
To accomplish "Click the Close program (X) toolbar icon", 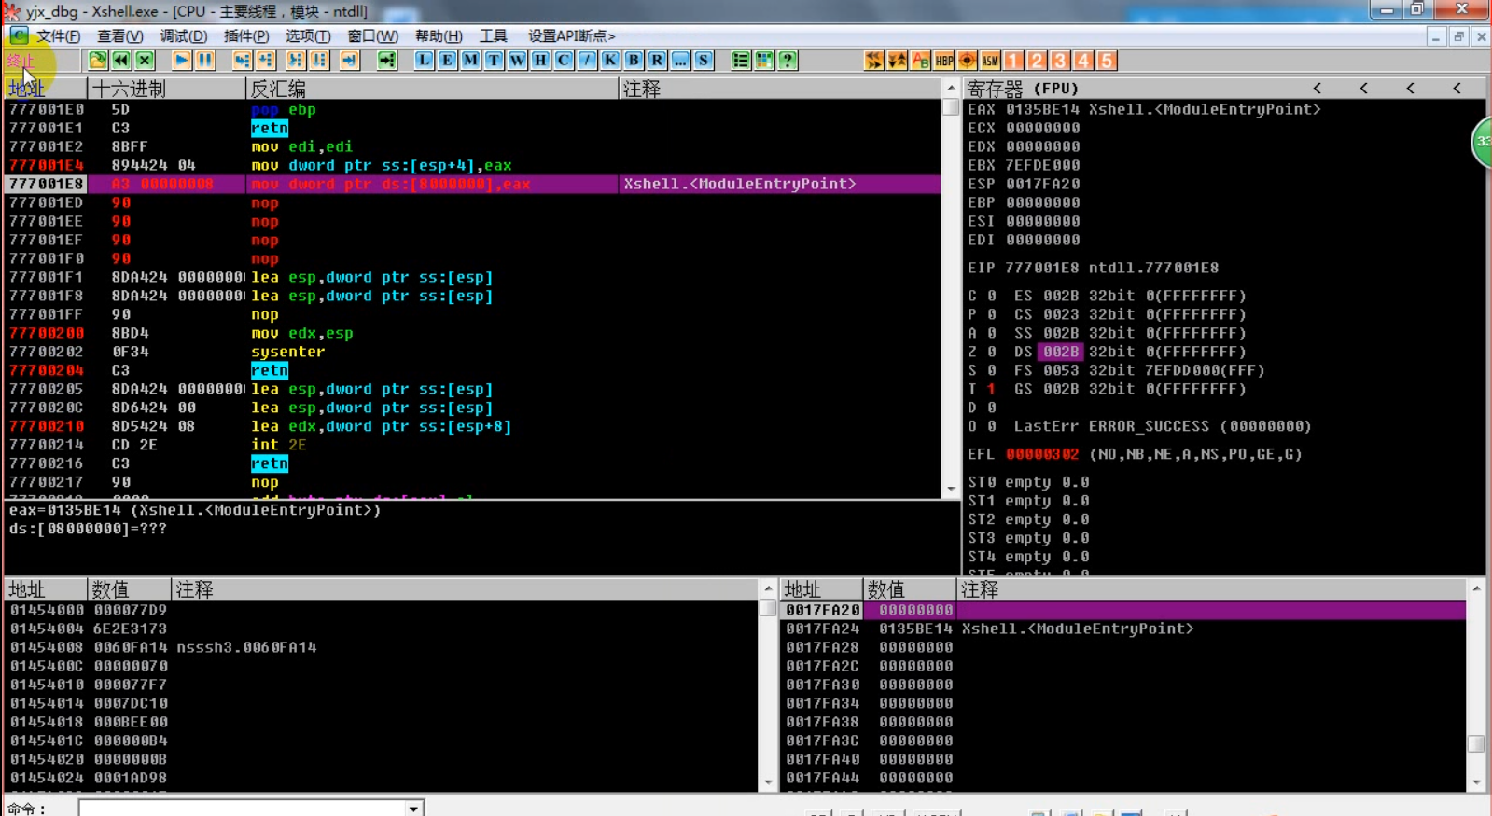I will point(145,61).
